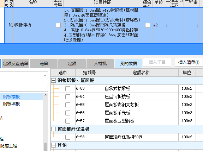Click the 定额号 column header
This screenshot has height=151, width=203.
pyautogui.click(x=90, y=73)
